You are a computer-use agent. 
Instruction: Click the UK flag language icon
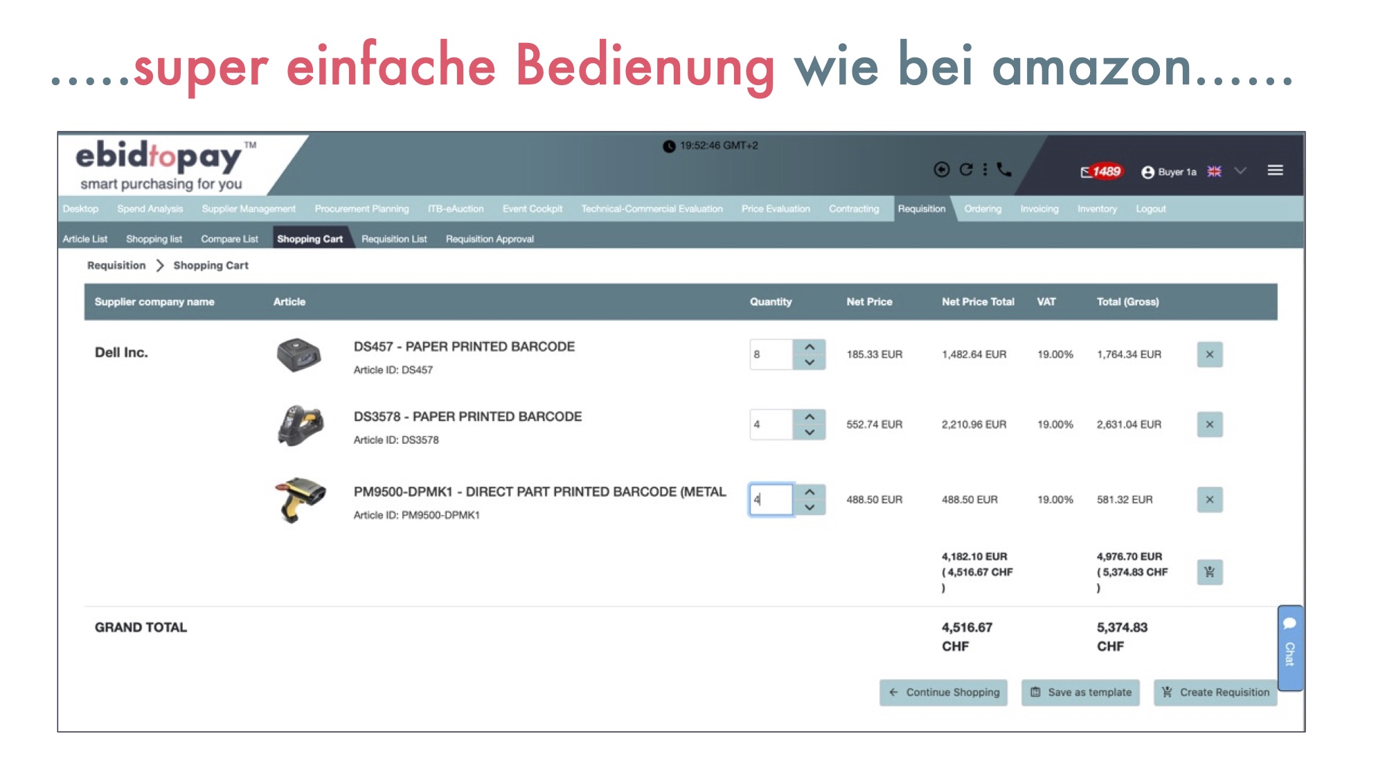tap(1214, 171)
